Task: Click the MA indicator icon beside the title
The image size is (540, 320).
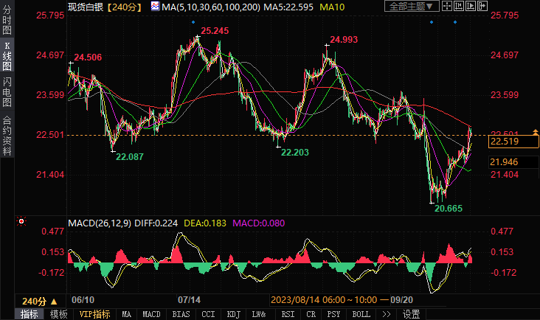Action: click(156, 6)
